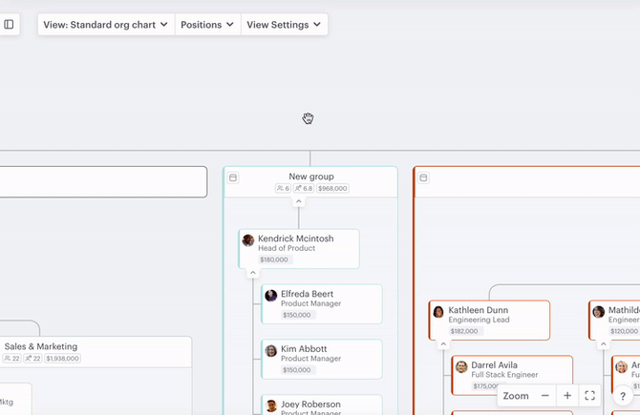Image resolution: width=640 pixels, height=415 pixels.
Task: Select the Elfreda Beert position card
Action: pyautogui.click(x=322, y=304)
